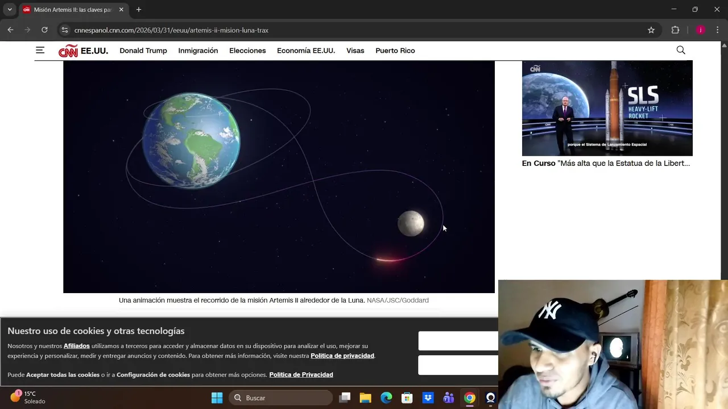Screen dimensions: 728x409
Task: Play the SLS Heavy-Lift Rocket video thumbnail
Action: [607, 108]
